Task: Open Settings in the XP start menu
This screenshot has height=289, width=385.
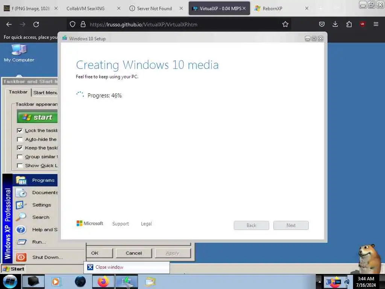Action: click(x=35, y=205)
